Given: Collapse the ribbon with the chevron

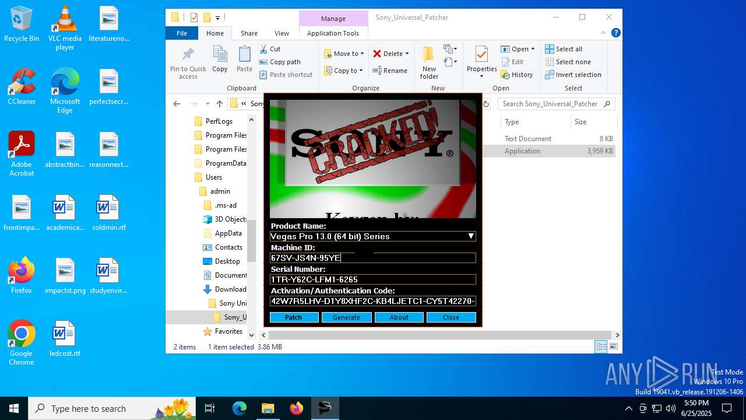Looking at the screenshot, I should 604,33.
